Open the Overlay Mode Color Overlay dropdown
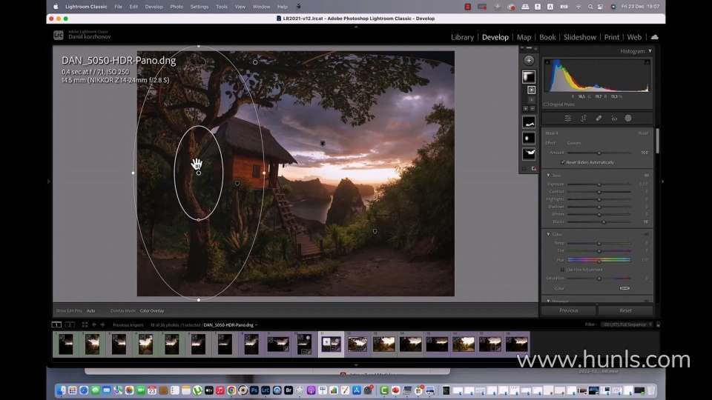Screen dimensions: 712x400 (x=152, y=310)
